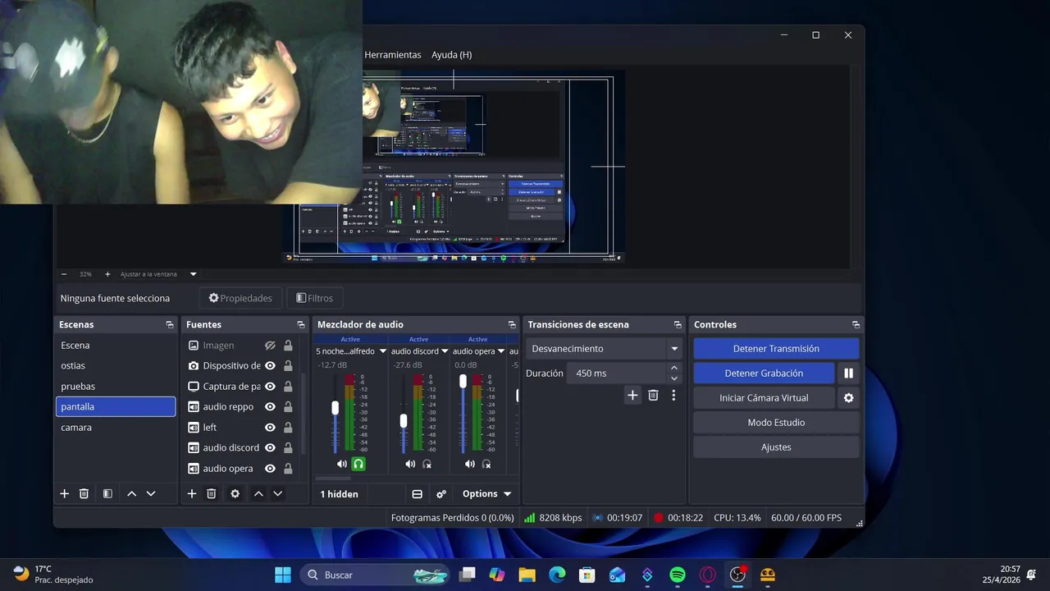Toggle lock on the Imagen source
The image size is (1050, 591).
(x=288, y=346)
